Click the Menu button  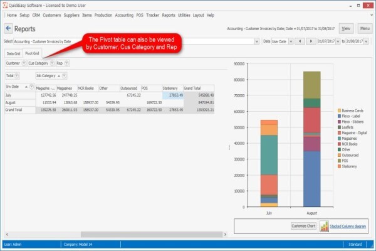click(365, 29)
